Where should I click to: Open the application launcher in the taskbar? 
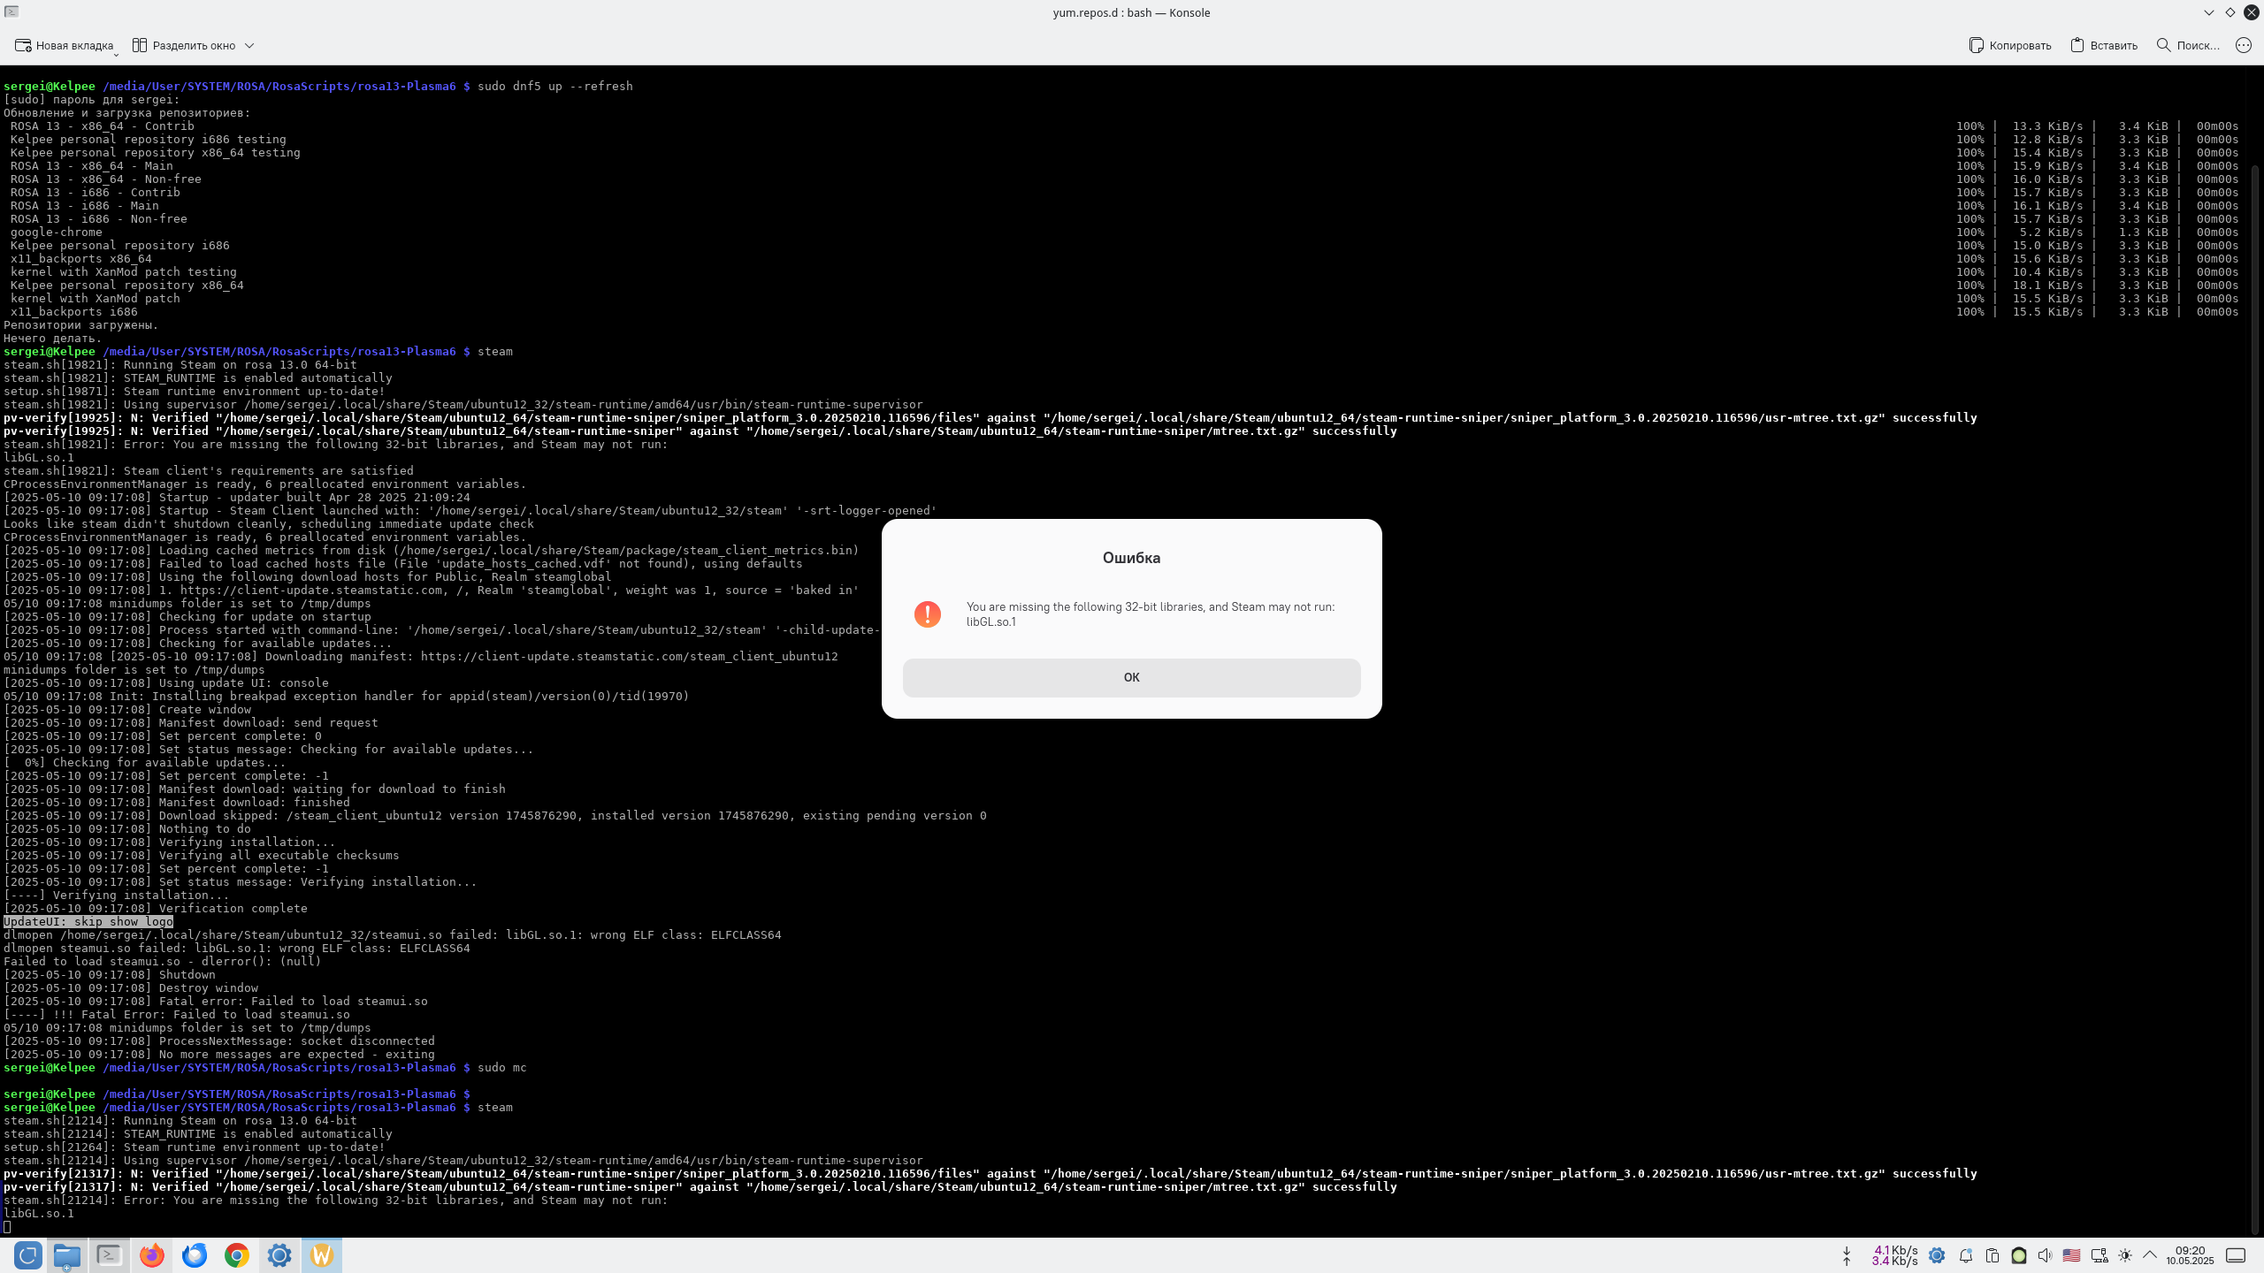27,1255
